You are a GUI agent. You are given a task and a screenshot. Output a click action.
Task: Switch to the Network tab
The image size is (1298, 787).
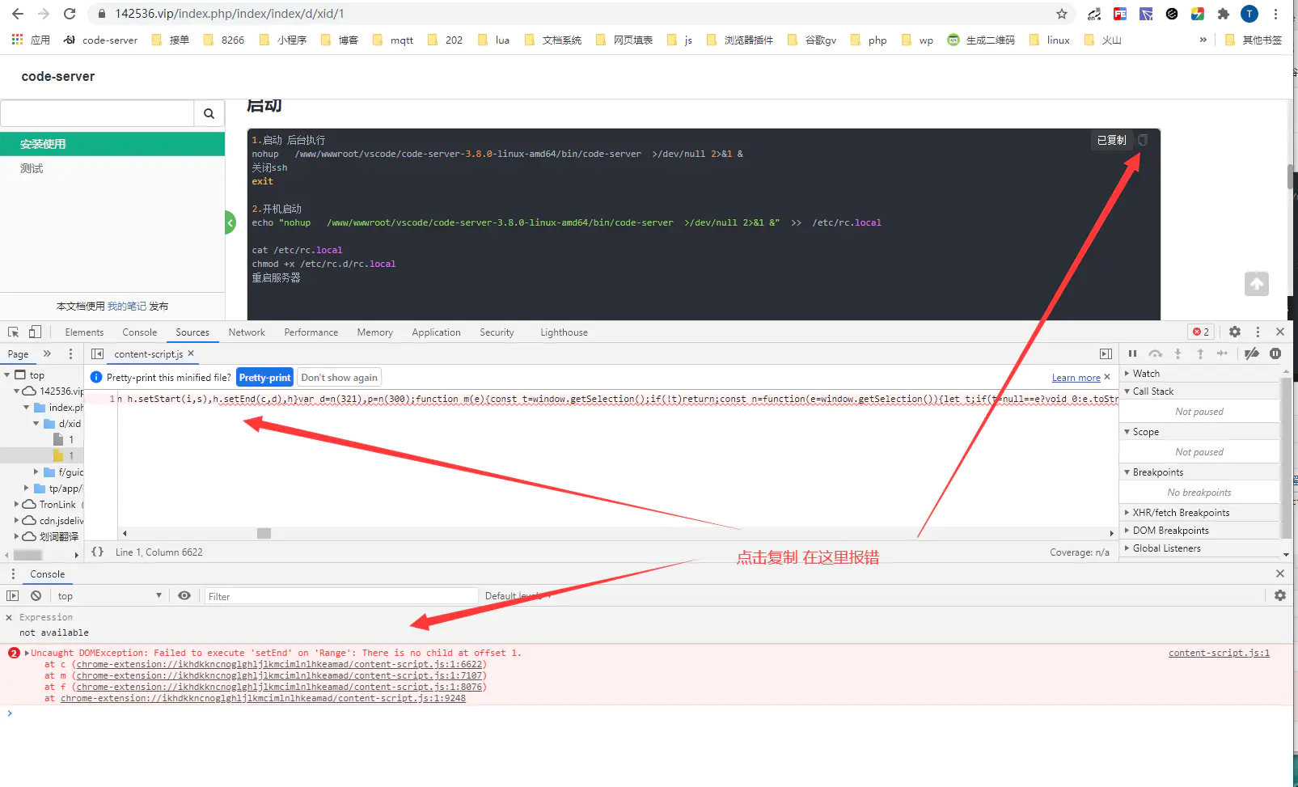247,332
